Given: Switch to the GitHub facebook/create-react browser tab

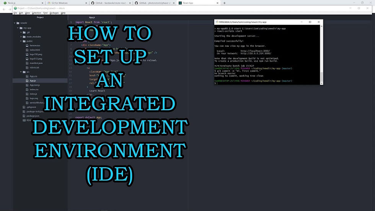Looking at the screenshot, I should tap(111, 3).
